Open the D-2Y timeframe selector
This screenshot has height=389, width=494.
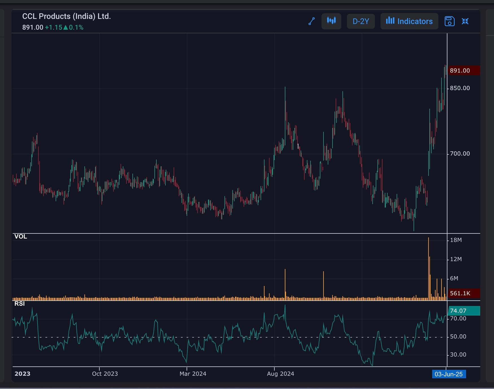click(x=361, y=21)
